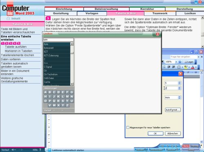
Task: Click letter W key in Lexikon alphabet
Action: click(x=54, y=105)
